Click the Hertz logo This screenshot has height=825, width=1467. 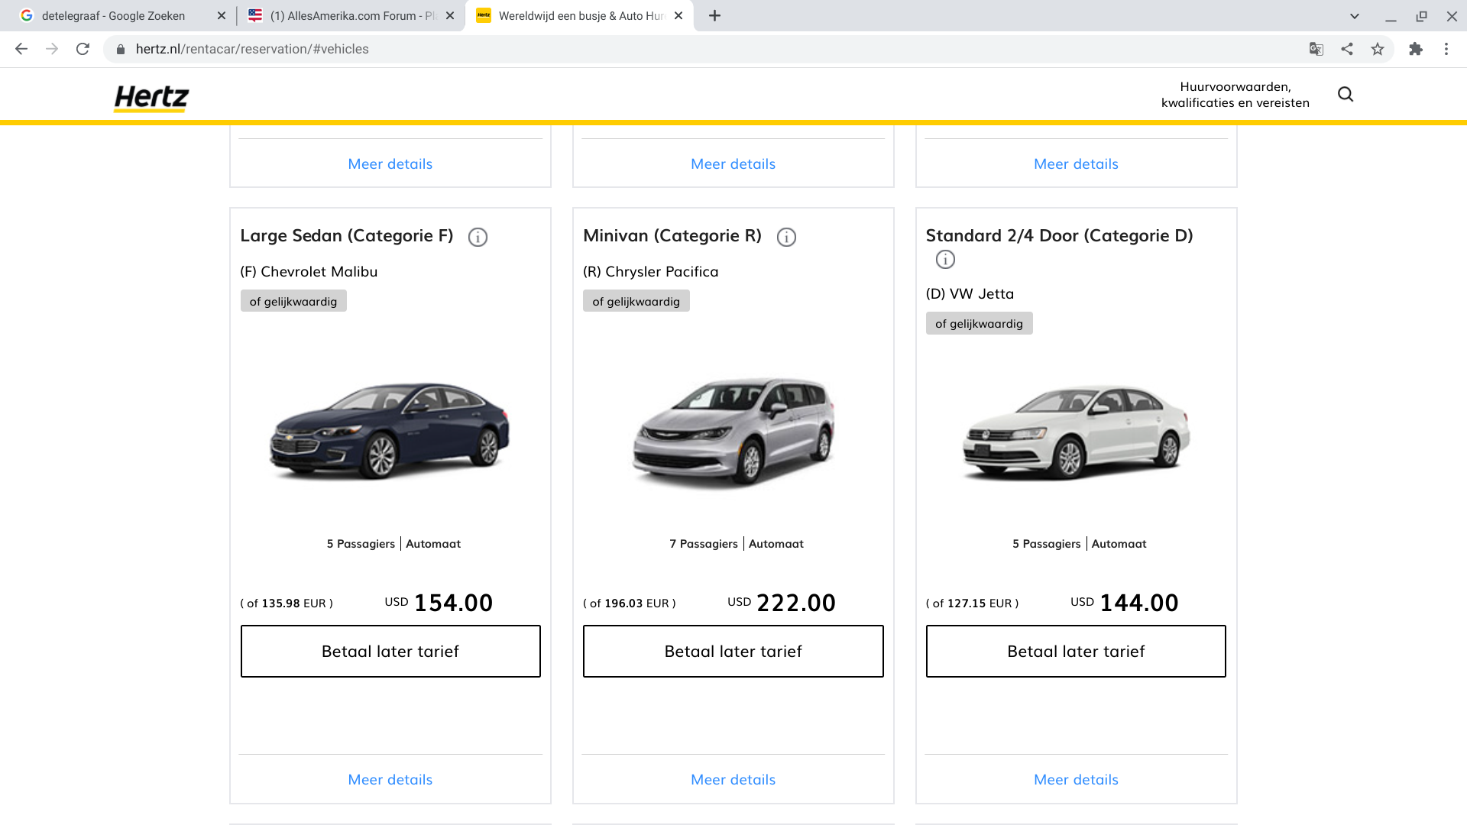tap(151, 98)
